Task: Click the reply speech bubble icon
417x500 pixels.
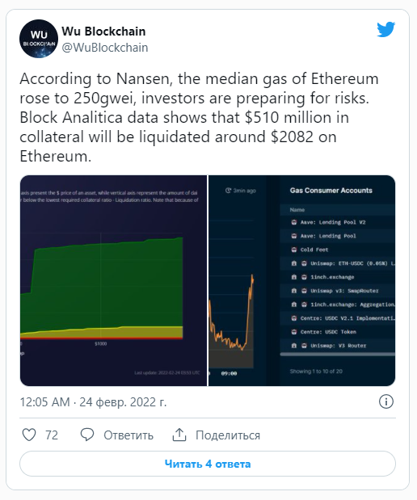Action: click(87, 435)
